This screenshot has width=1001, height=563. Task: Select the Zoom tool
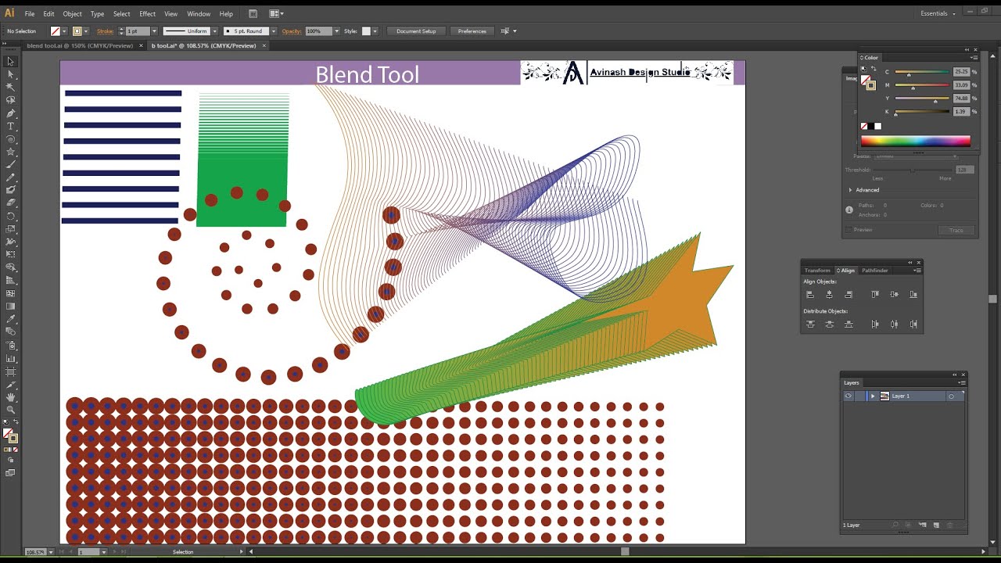11,409
